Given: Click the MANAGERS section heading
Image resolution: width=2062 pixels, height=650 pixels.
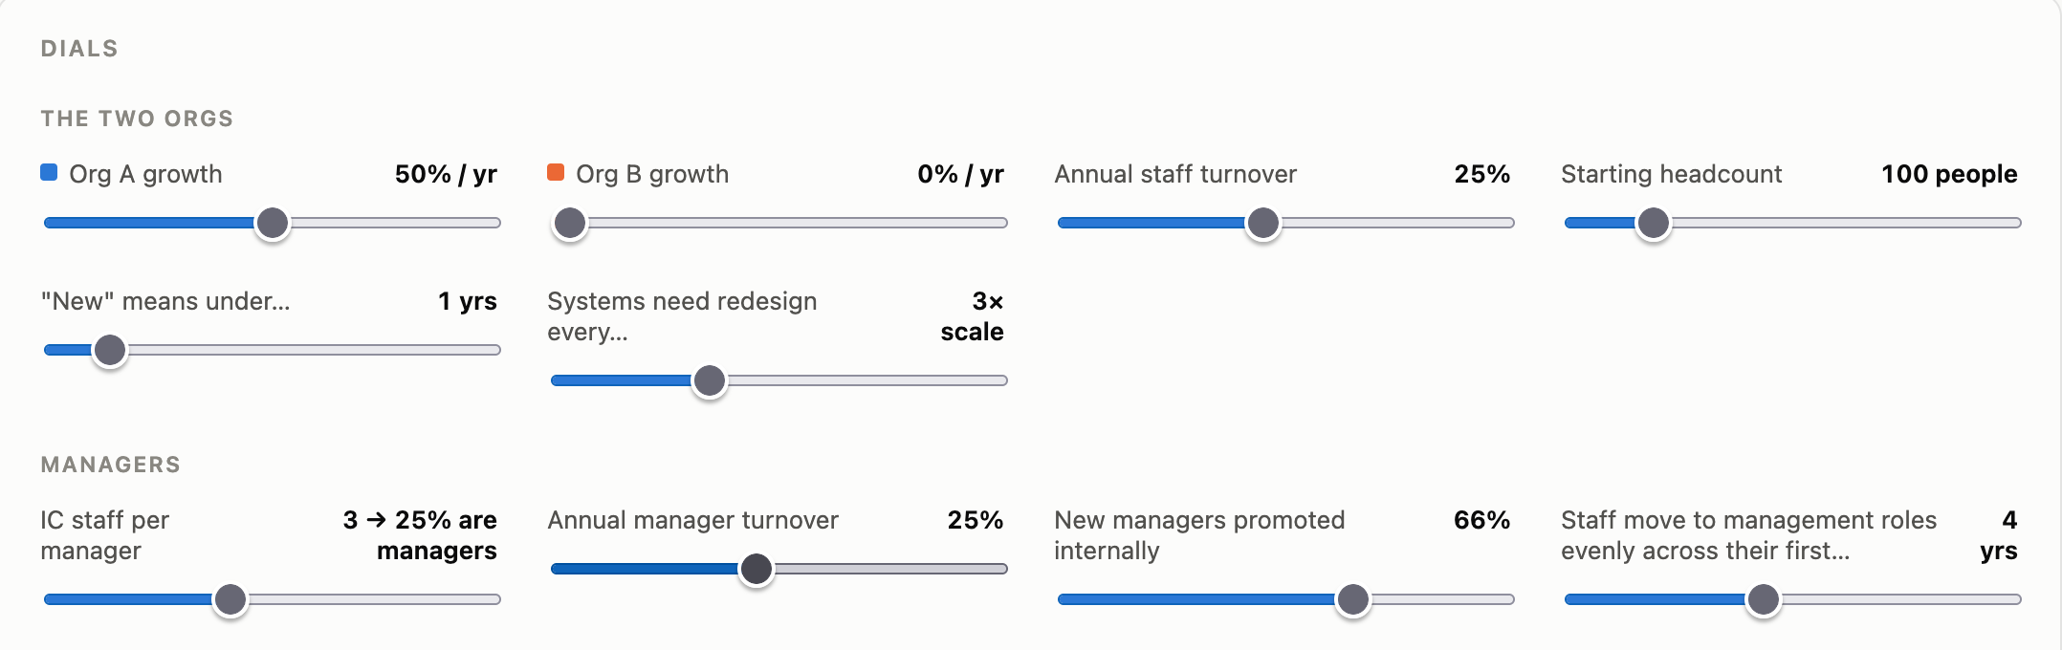Looking at the screenshot, I should click(x=111, y=465).
